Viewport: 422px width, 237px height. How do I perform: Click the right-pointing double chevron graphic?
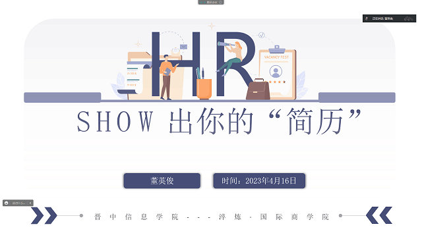tap(44, 215)
